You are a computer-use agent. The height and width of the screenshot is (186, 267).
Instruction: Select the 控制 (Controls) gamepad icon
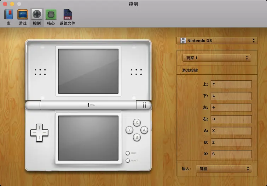pos(37,17)
